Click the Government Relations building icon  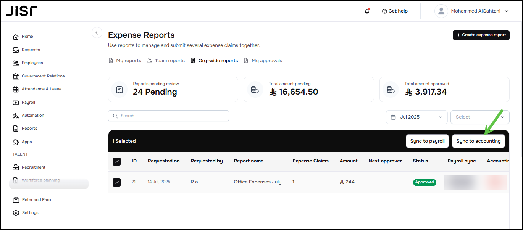tap(16, 76)
